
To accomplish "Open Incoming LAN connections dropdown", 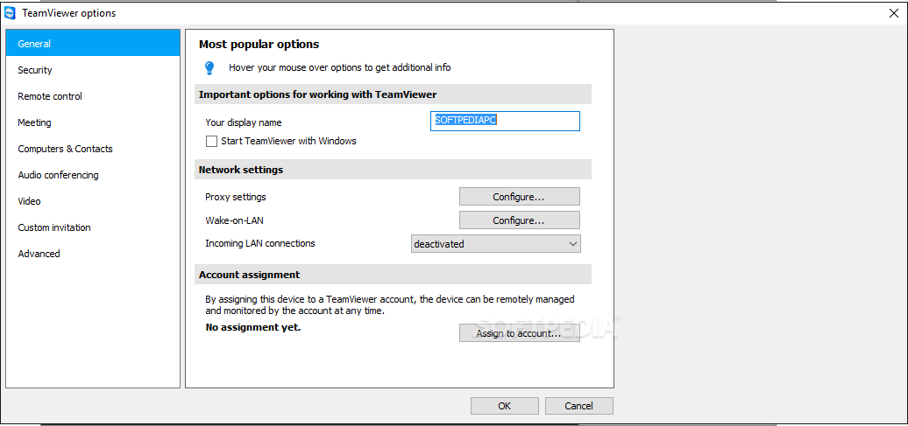I will click(x=496, y=244).
